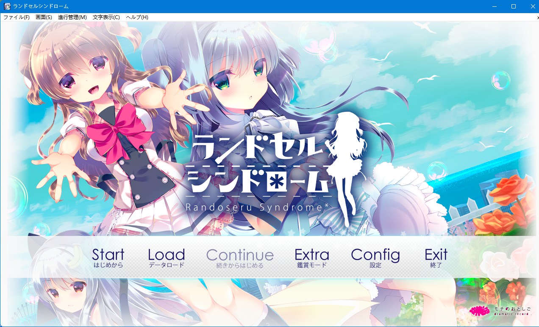Viewport: 539px width, 327px height.
Task: Open the 画面(S) menu
Action: click(44, 17)
